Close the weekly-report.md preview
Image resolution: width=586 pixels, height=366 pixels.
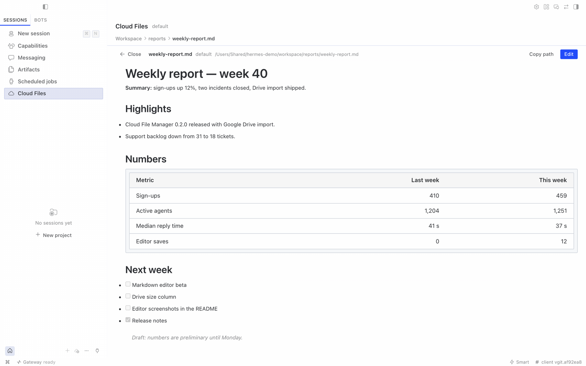[x=130, y=54]
